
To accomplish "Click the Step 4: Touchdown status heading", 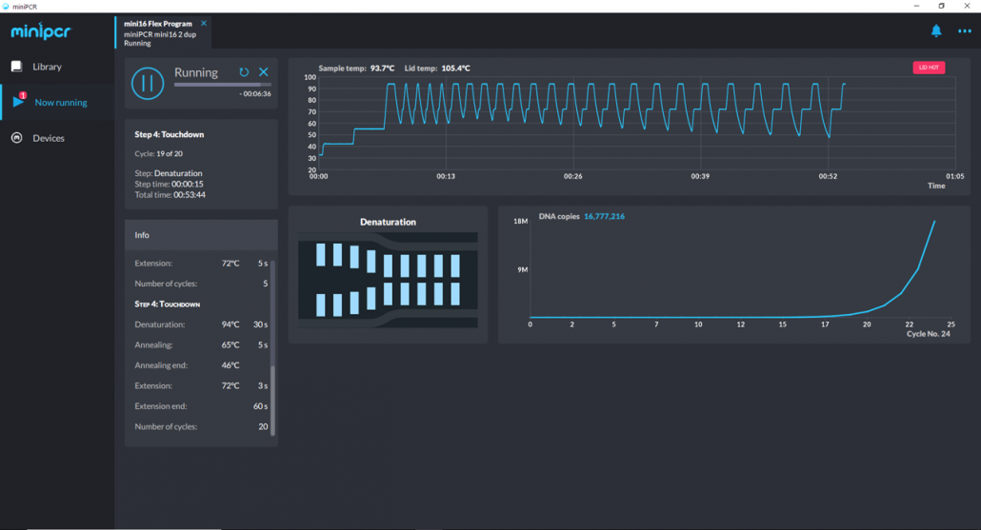I will [169, 134].
